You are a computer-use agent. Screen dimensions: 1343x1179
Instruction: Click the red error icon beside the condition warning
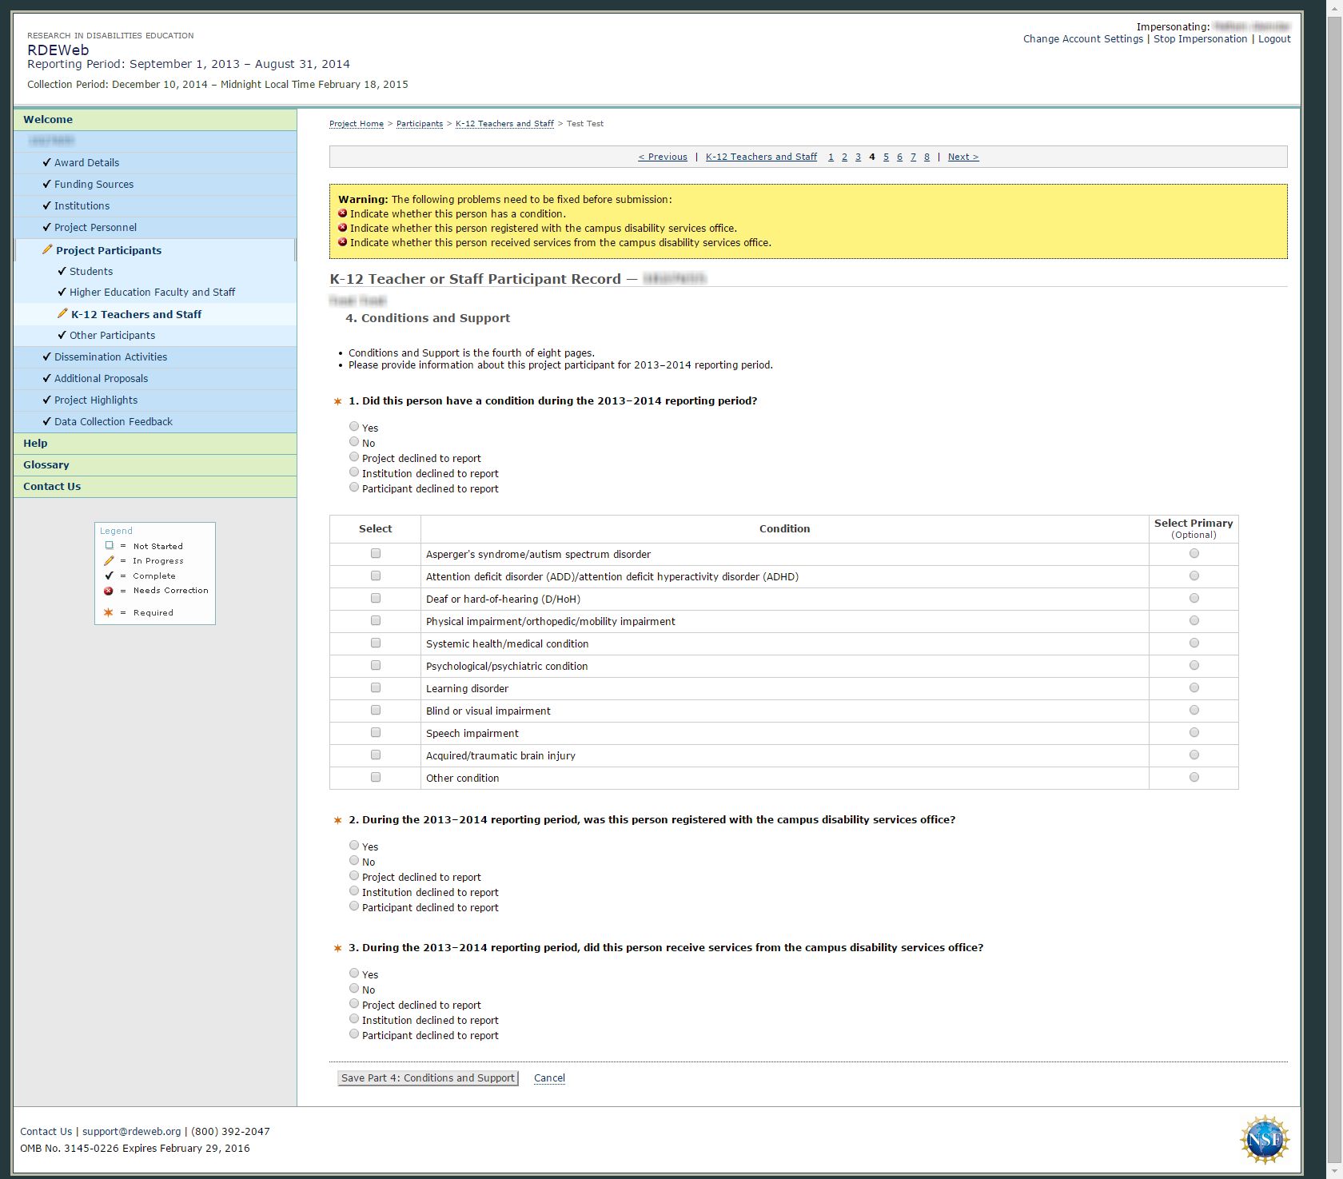(x=343, y=213)
